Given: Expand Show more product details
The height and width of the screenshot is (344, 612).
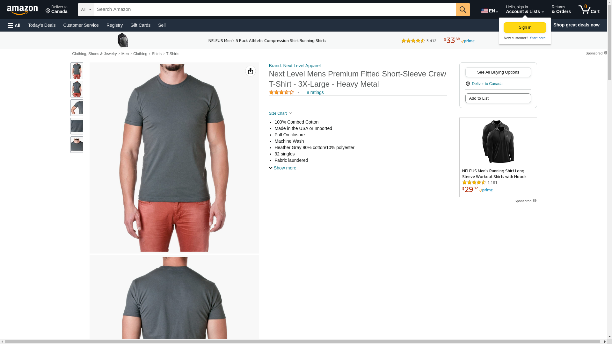Looking at the screenshot, I should point(282,168).
